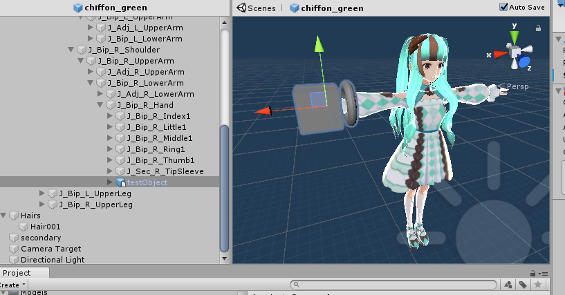
Task: Collapse J_Bip_R_Hand node
Action: 100,105
